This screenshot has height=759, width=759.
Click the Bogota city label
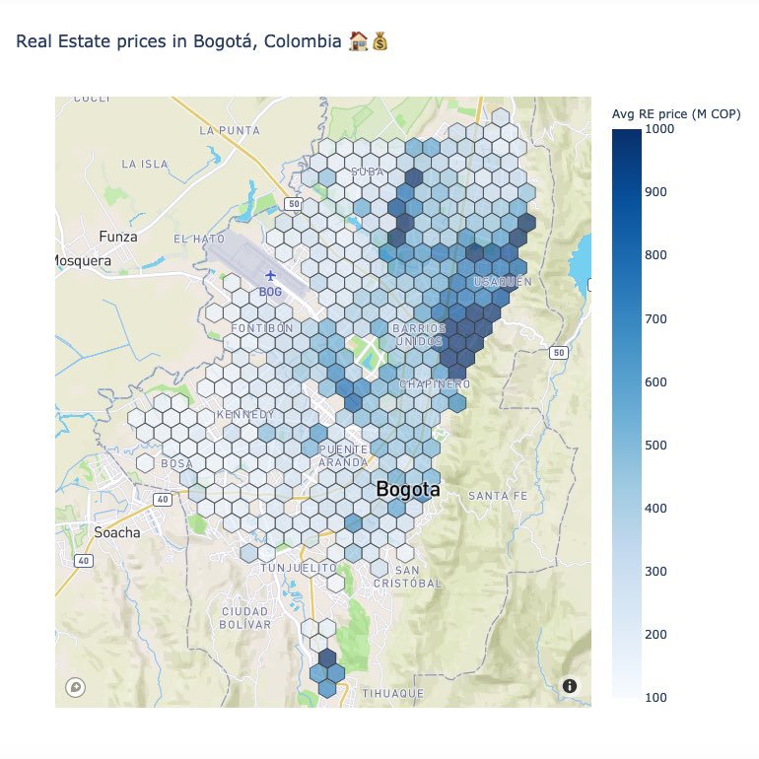408,490
